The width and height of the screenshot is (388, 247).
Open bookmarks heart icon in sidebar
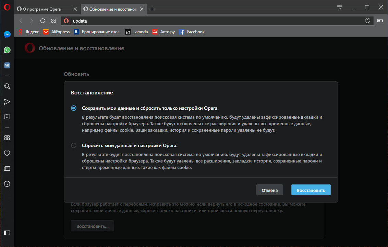point(7,153)
